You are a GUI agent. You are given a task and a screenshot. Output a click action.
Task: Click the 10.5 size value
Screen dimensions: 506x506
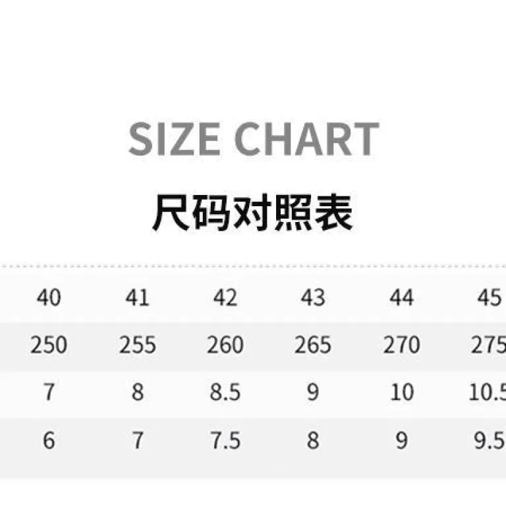(488, 393)
